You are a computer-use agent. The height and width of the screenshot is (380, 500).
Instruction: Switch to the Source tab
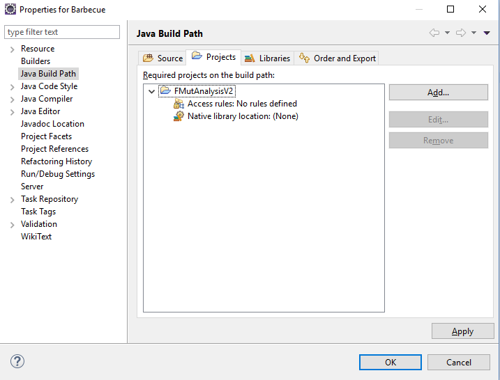click(162, 58)
